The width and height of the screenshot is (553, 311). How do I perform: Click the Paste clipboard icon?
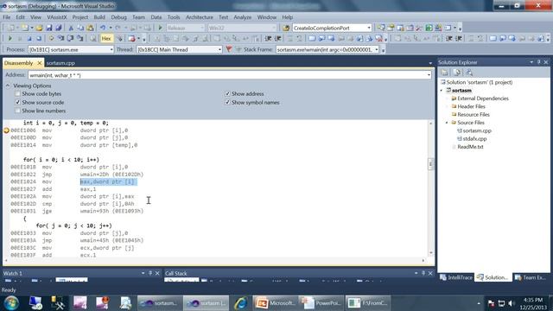pos(90,28)
